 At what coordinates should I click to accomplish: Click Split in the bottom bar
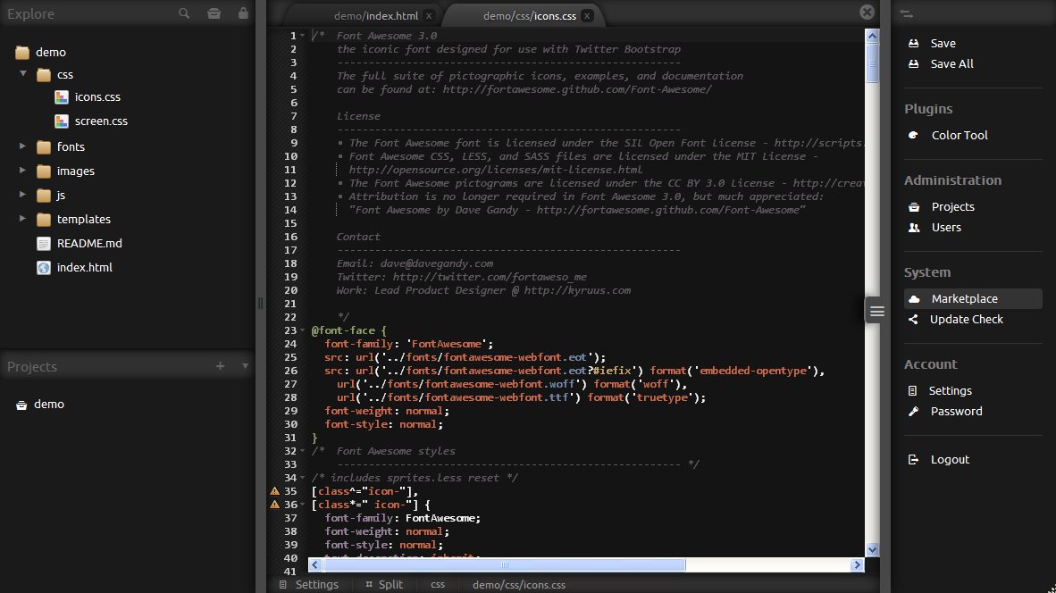(390, 584)
